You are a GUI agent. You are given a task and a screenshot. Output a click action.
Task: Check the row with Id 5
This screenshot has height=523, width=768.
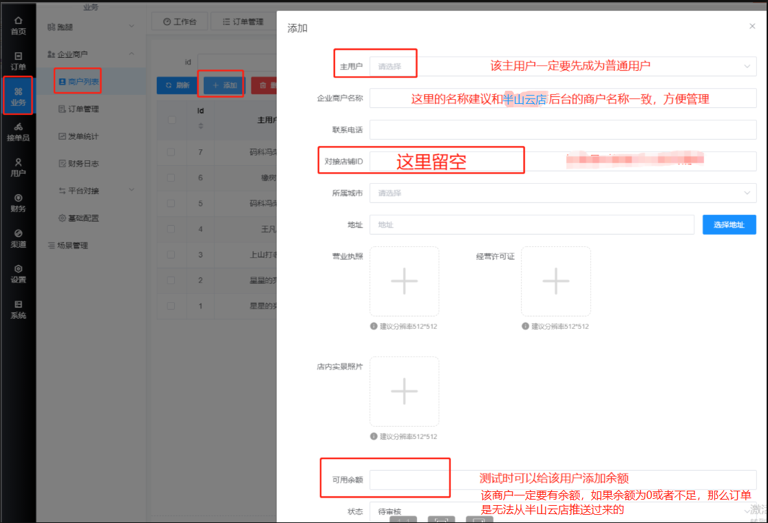point(171,203)
